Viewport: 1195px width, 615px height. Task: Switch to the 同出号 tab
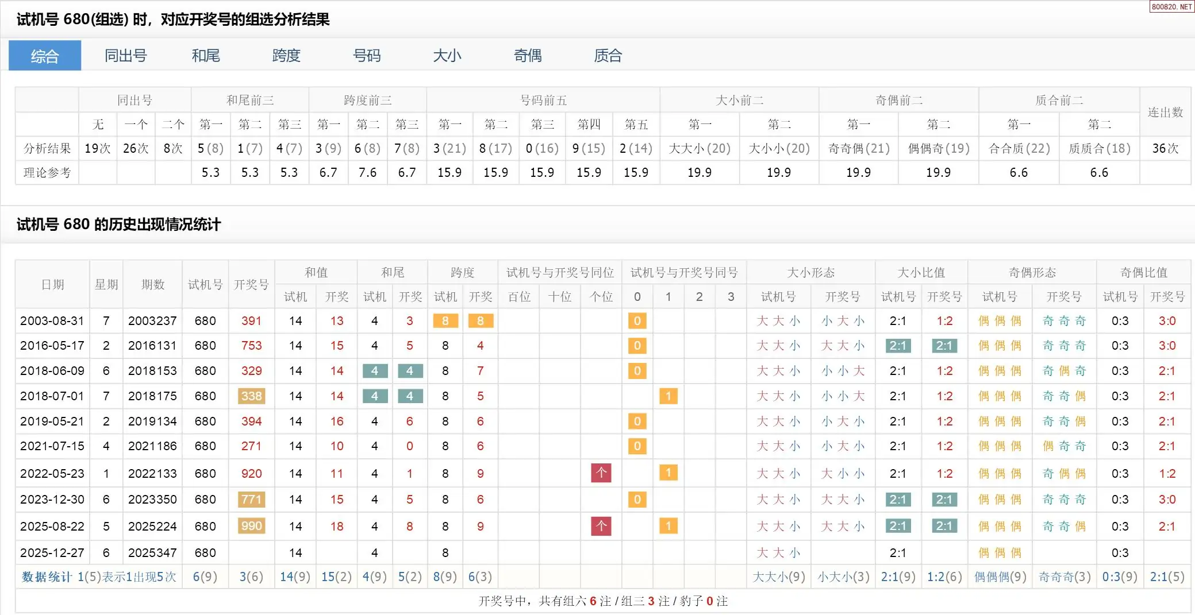(x=125, y=56)
